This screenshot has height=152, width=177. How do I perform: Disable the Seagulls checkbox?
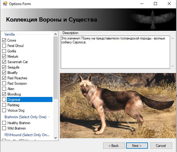pyautogui.click(x=4, y=67)
